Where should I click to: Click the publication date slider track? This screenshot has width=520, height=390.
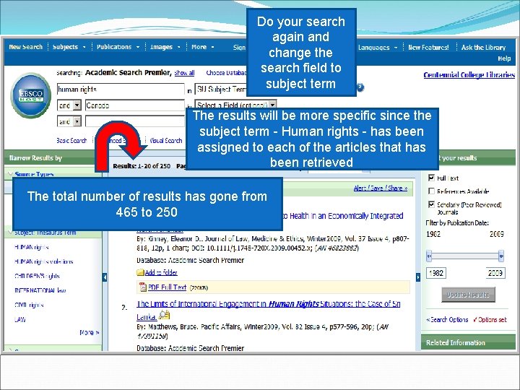point(465,256)
